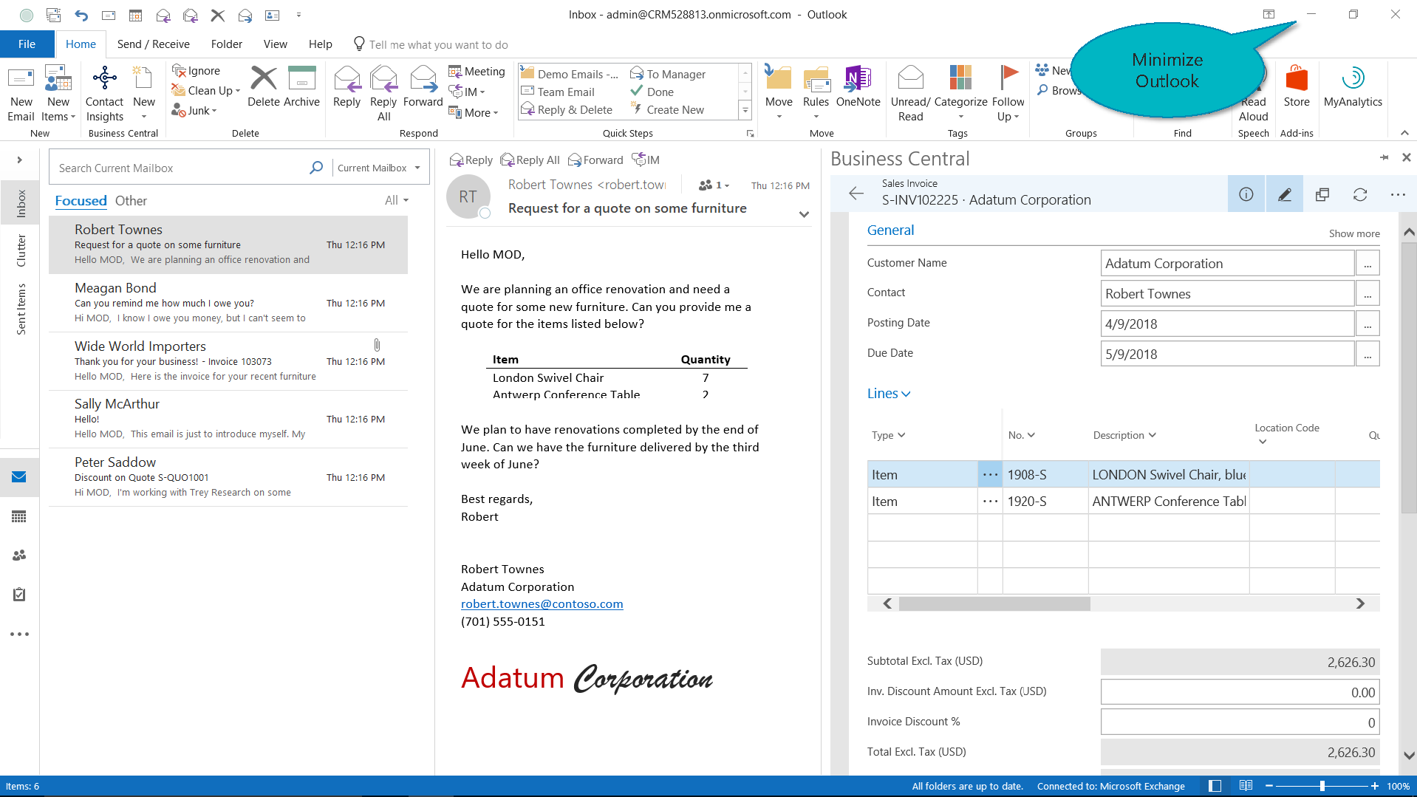The width and height of the screenshot is (1417, 797).
Task: Open the Current Mailbox search scope dropdown
Action: click(378, 168)
